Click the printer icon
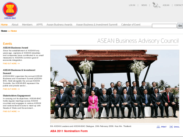Image resolution: width=183 pixels, height=137 pixels. click(158, 127)
